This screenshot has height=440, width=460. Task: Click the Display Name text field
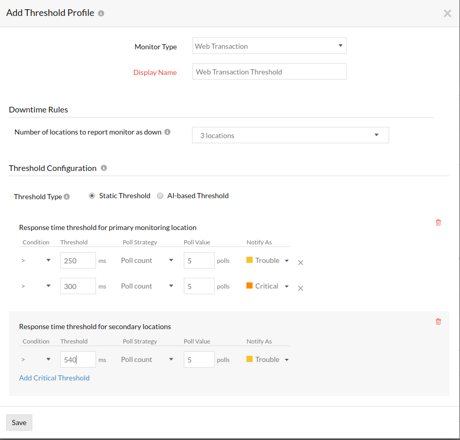(x=269, y=72)
